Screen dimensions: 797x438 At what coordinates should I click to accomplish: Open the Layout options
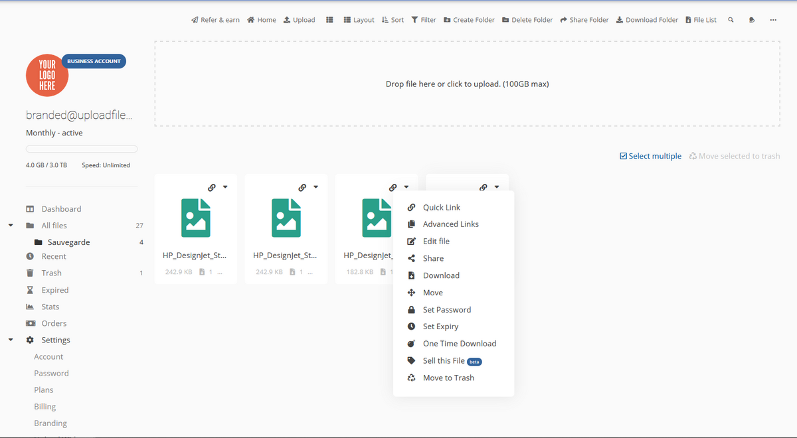(359, 20)
